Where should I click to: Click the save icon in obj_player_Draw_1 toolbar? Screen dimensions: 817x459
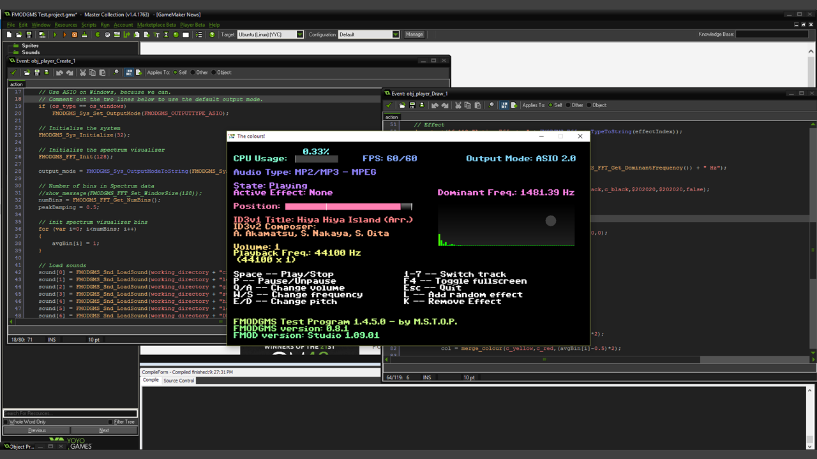pos(412,105)
